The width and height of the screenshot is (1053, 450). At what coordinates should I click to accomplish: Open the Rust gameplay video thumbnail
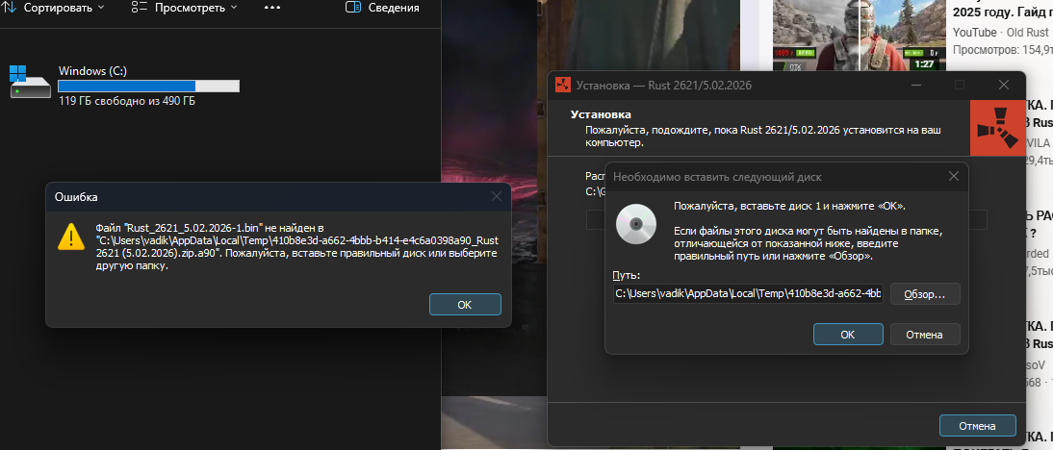[x=858, y=35]
